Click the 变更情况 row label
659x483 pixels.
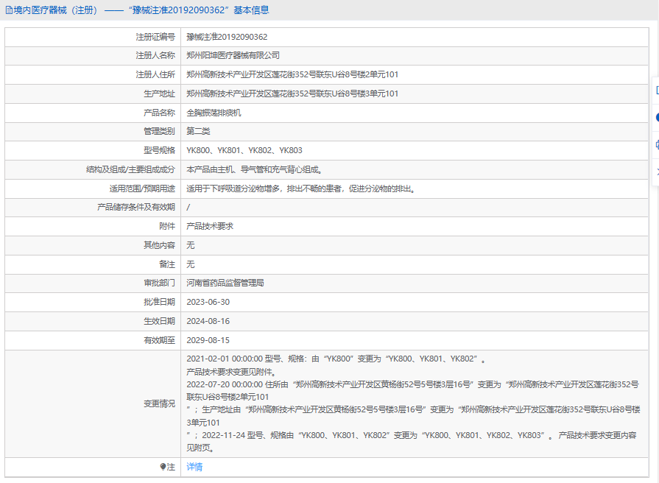[159, 403]
